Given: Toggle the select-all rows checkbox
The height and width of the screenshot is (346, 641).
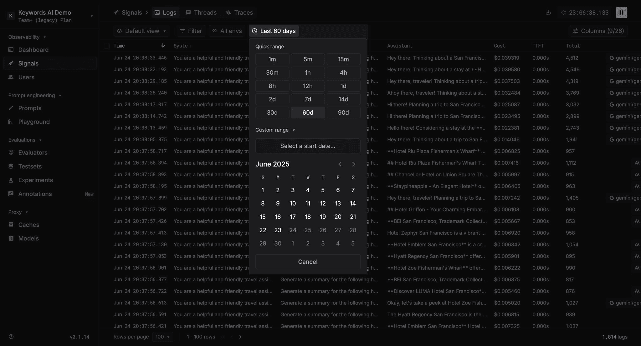Looking at the screenshot, I should (107, 46).
